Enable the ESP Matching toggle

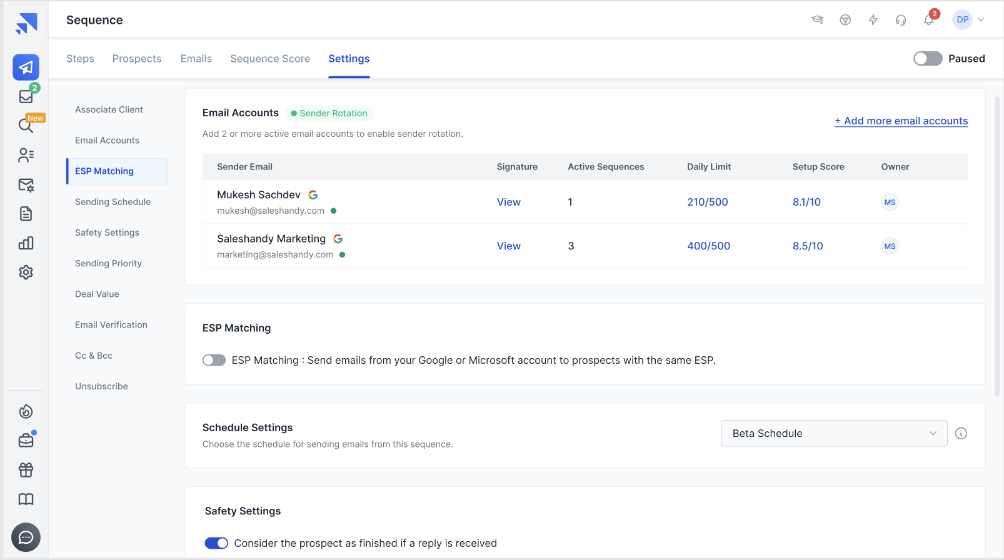(x=214, y=361)
